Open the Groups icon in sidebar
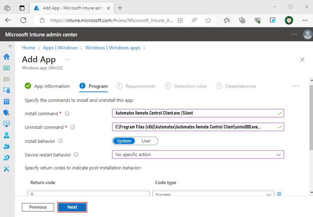Image resolution: width=313 pixels, height=217 pixels. point(7,146)
